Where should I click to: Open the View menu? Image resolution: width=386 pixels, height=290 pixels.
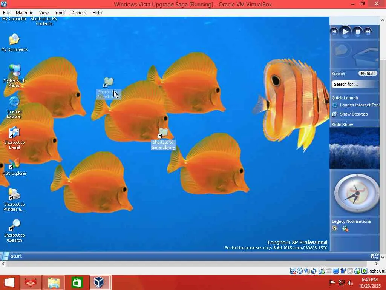(x=44, y=13)
